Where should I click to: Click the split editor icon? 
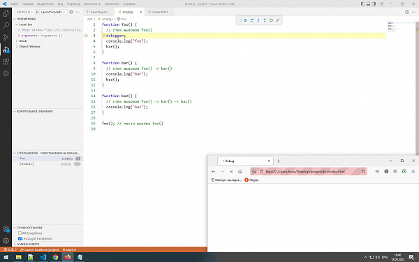(406, 12)
